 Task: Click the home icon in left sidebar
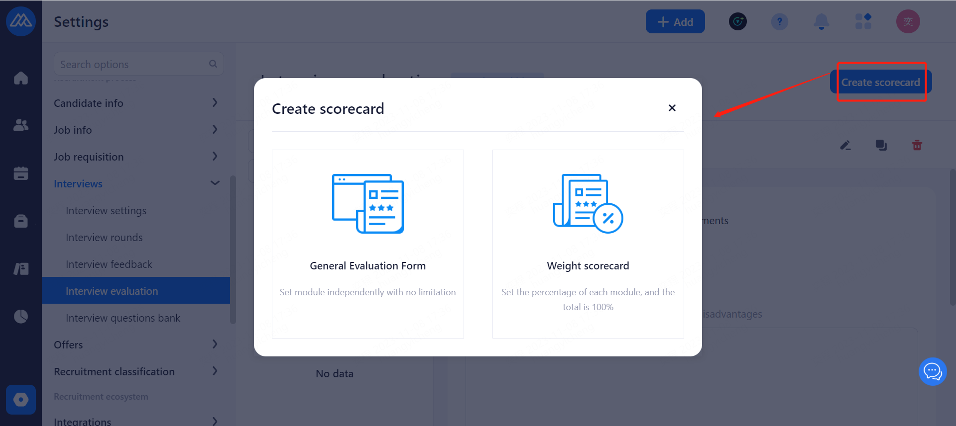(x=21, y=78)
